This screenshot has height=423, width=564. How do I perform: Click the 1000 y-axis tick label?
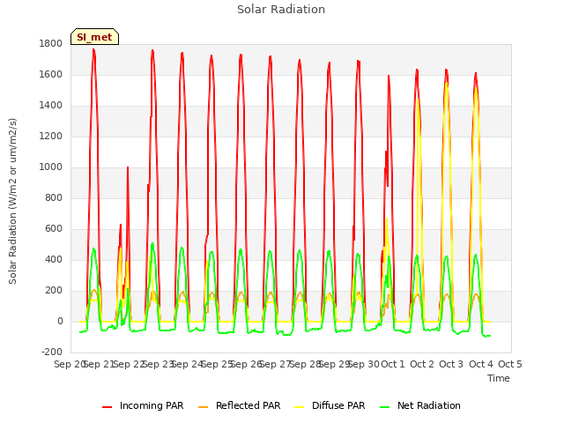pos(51,167)
